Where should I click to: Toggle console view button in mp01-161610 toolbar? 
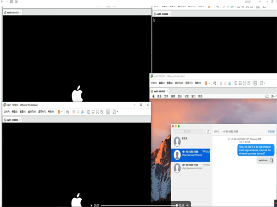(x=108, y=112)
